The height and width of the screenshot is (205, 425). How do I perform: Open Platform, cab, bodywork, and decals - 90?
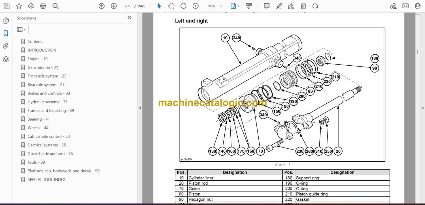(64, 171)
